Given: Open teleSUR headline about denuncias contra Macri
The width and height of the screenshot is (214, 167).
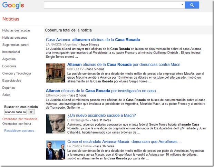Looking at the screenshot, I should pyautogui.click(x=124, y=65).
